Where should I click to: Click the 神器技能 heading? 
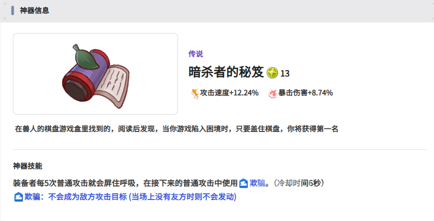tap(27, 166)
